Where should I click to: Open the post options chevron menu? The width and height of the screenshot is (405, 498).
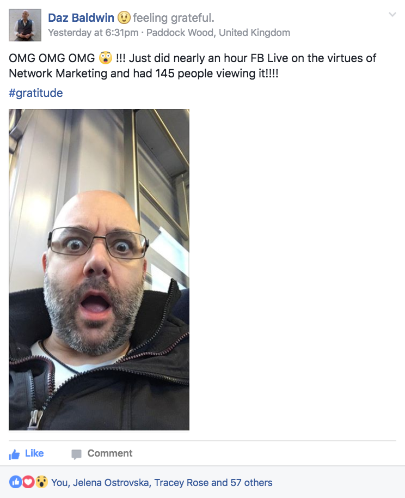pyautogui.click(x=392, y=15)
